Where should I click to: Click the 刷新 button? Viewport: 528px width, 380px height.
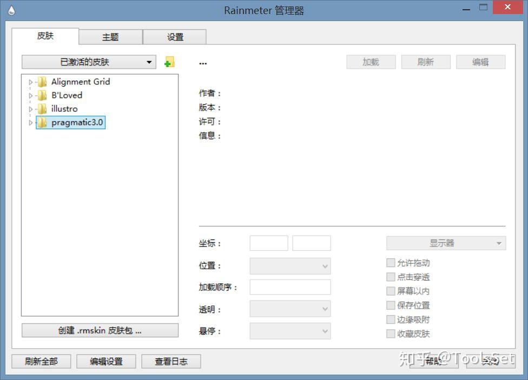pyautogui.click(x=426, y=62)
